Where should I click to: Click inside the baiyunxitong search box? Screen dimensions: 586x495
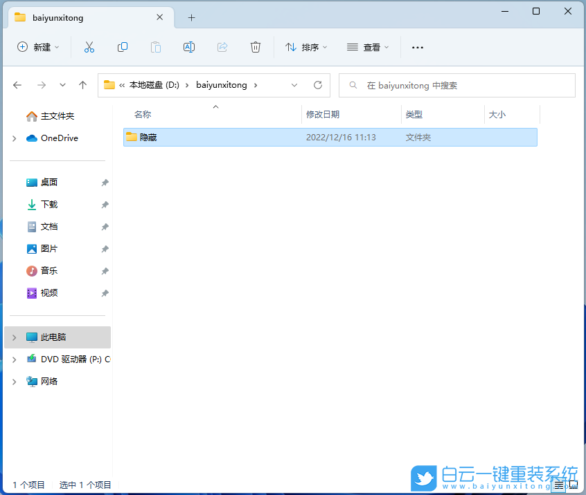coord(457,85)
